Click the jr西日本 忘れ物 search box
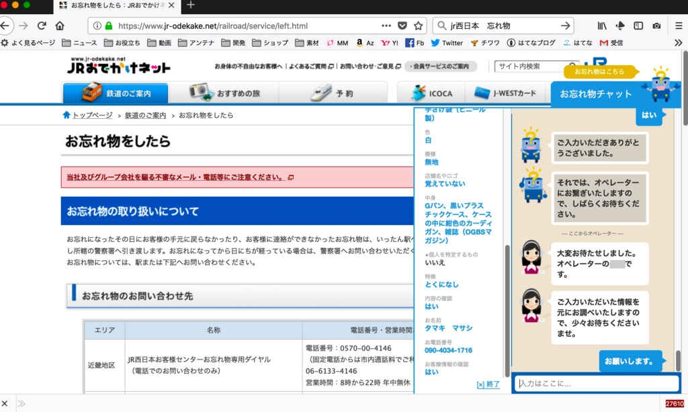The width and height of the screenshot is (688, 412). coord(503,26)
